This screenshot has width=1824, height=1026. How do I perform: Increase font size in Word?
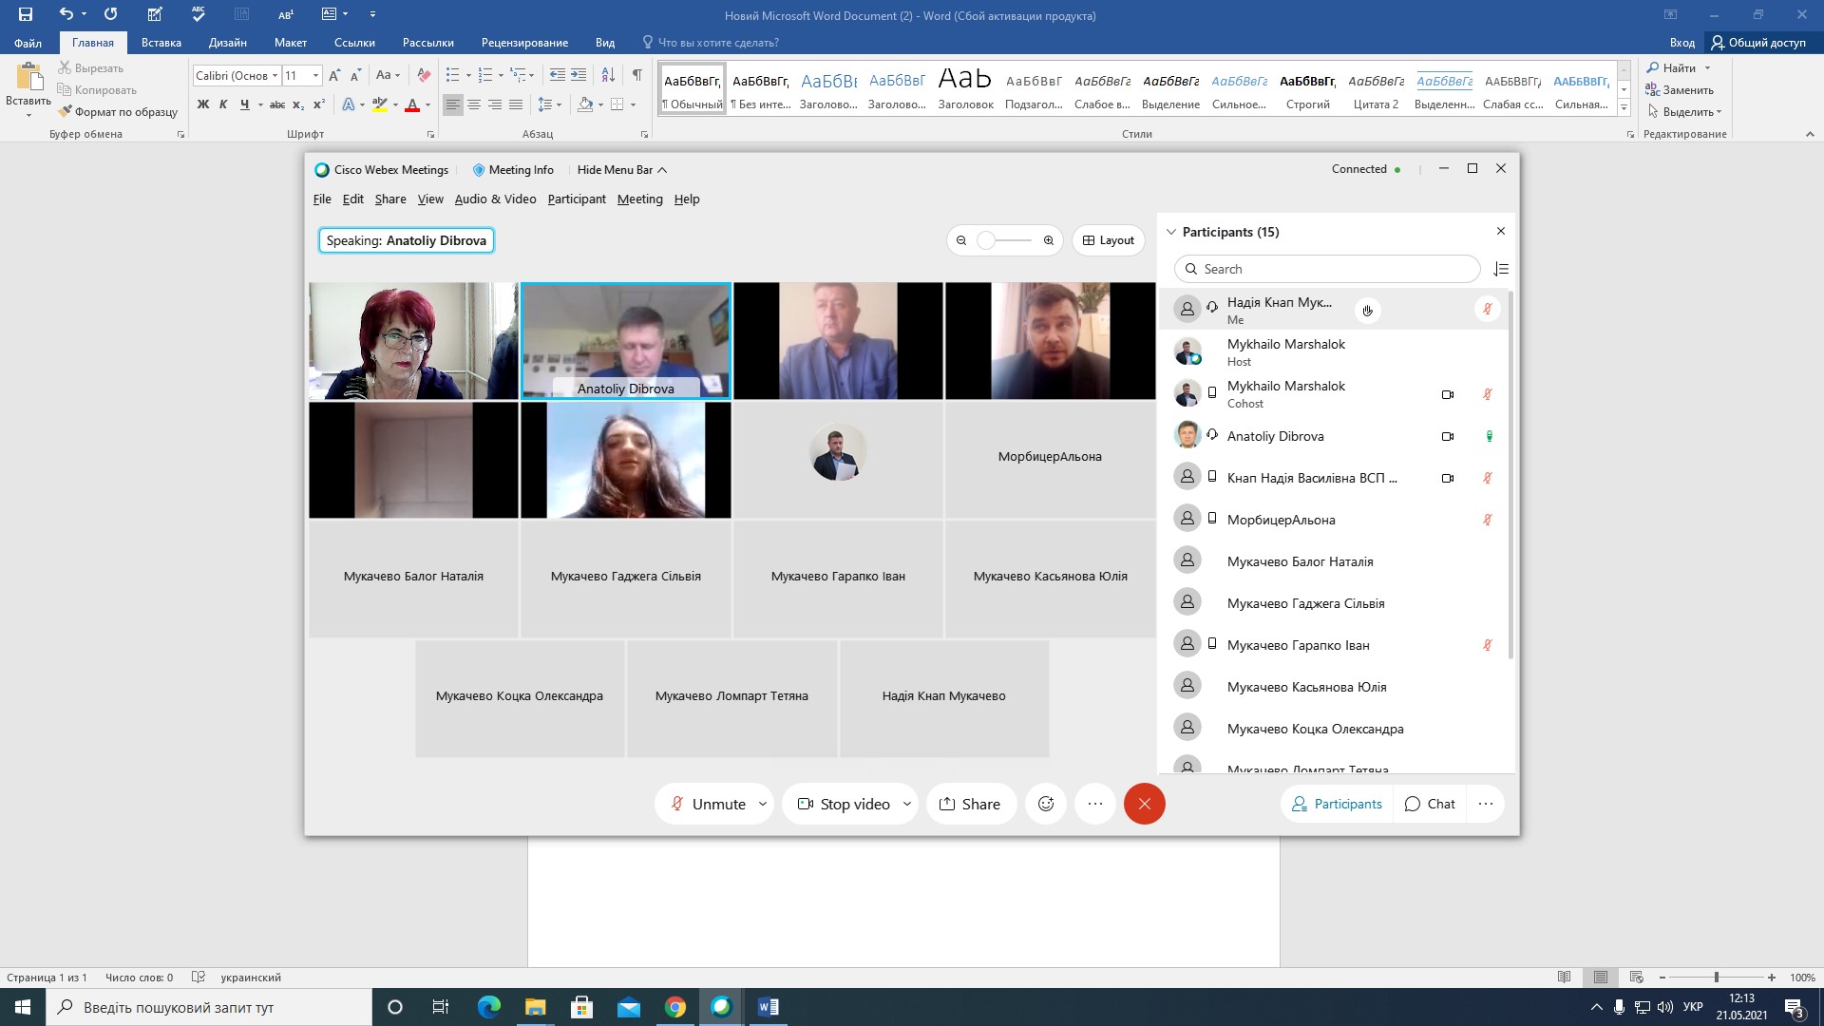coord(334,75)
